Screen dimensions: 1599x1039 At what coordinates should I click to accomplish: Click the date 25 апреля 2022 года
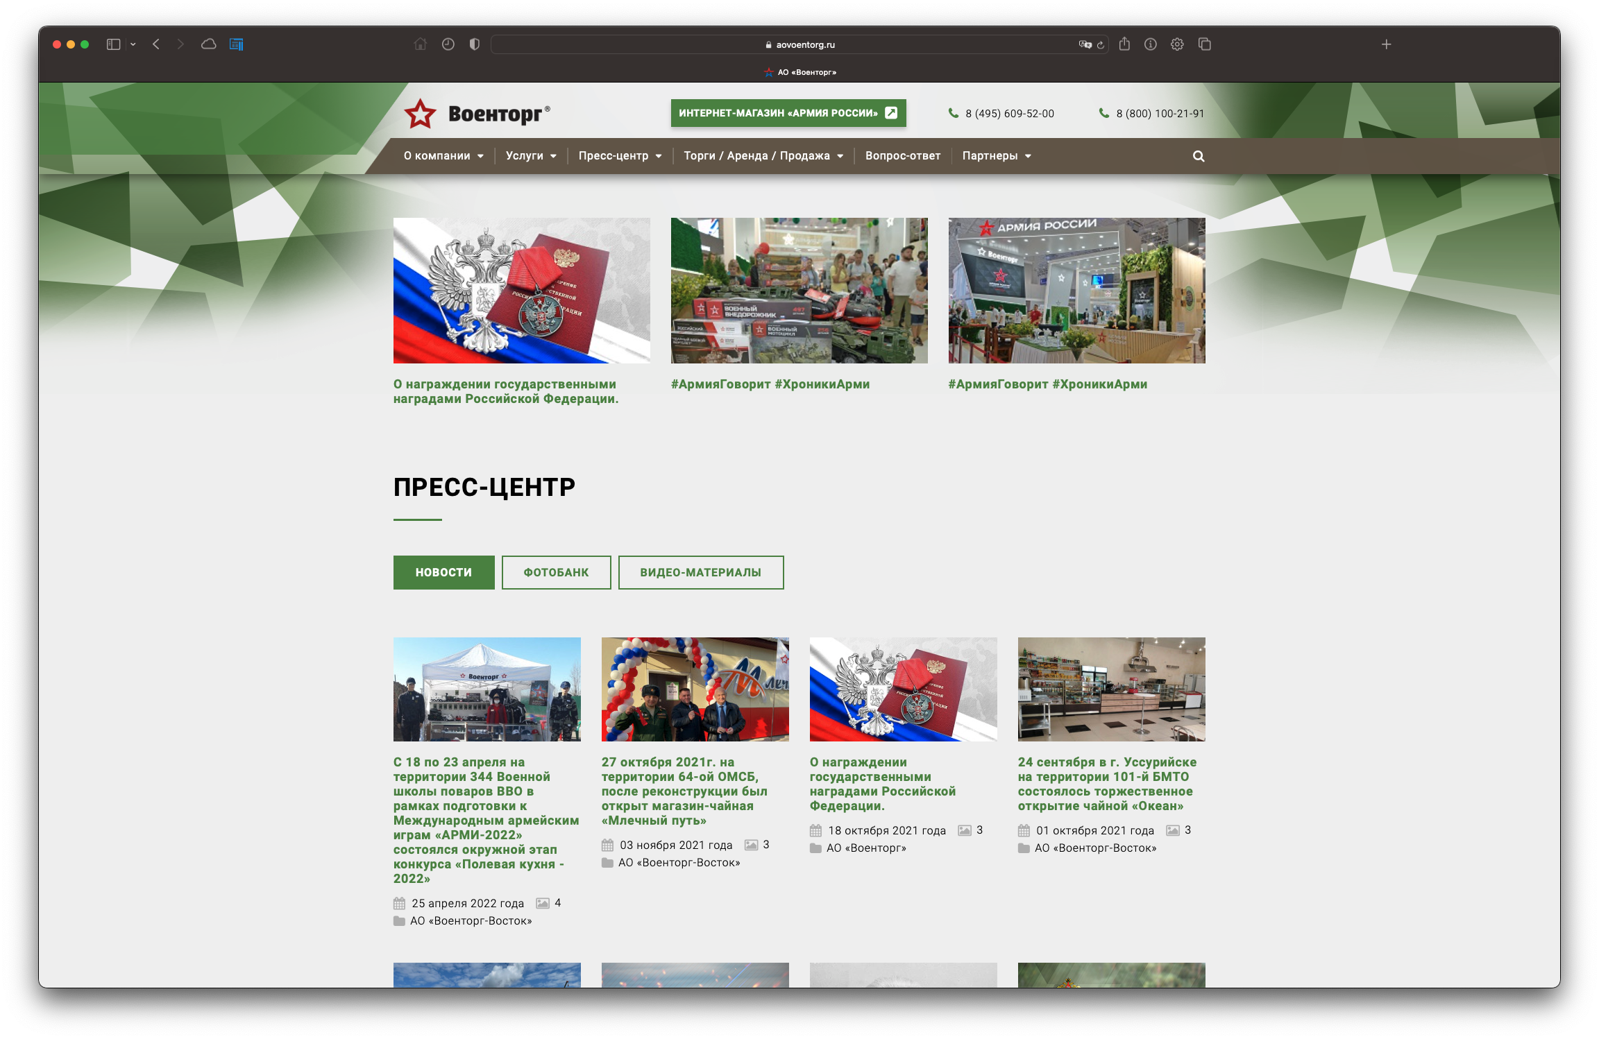[468, 903]
